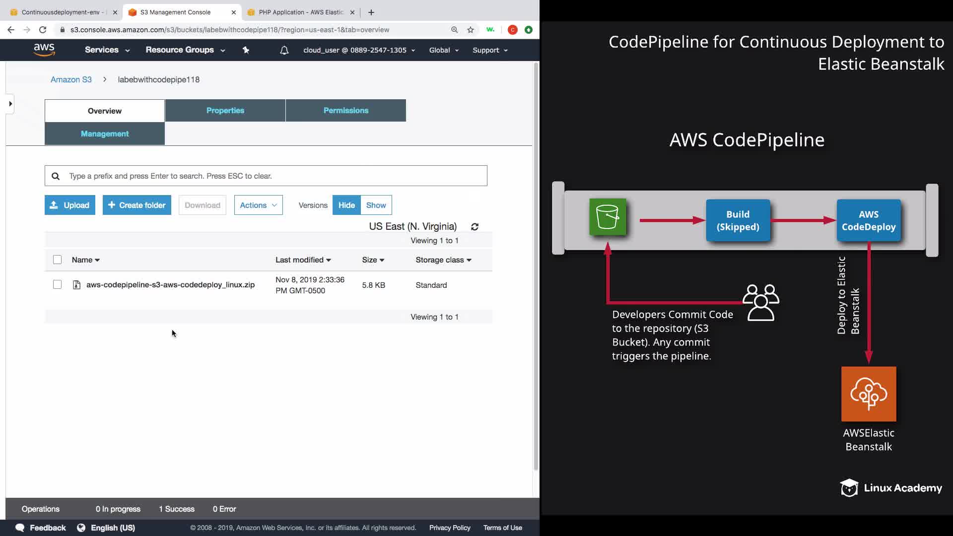The image size is (953, 536).
Task: Click the Upload button
Action: (70, 205)
